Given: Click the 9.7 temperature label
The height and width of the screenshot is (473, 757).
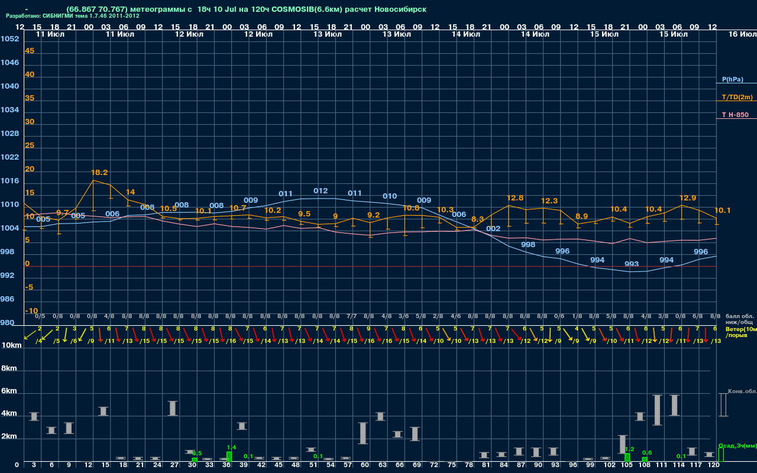Looking at the screenshot, I should pos(62,213).
